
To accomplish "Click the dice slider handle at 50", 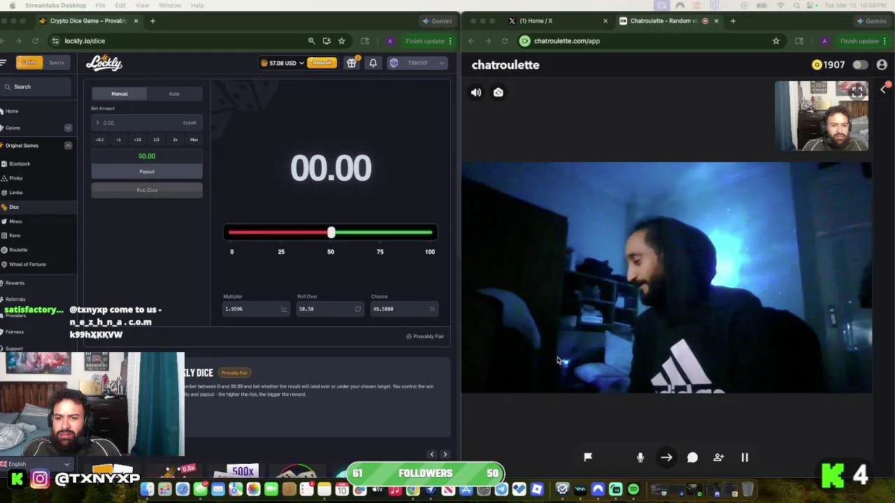I will pyautogui.click(x=331, y=233).
